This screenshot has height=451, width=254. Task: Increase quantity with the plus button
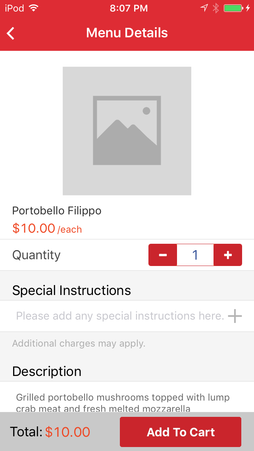tap(228, 255)
